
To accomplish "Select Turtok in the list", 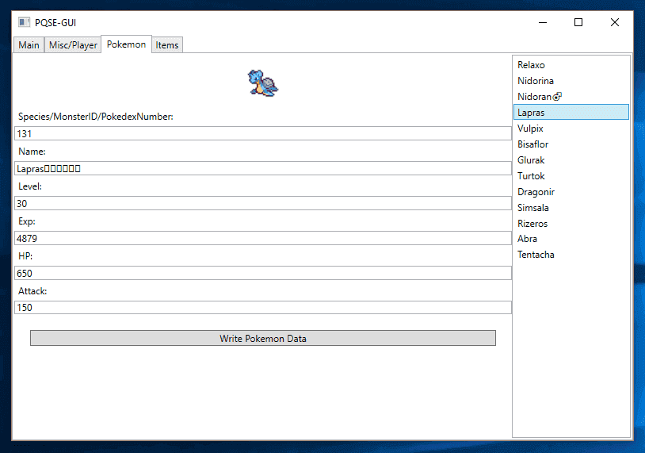I will [x=571, y=176].
